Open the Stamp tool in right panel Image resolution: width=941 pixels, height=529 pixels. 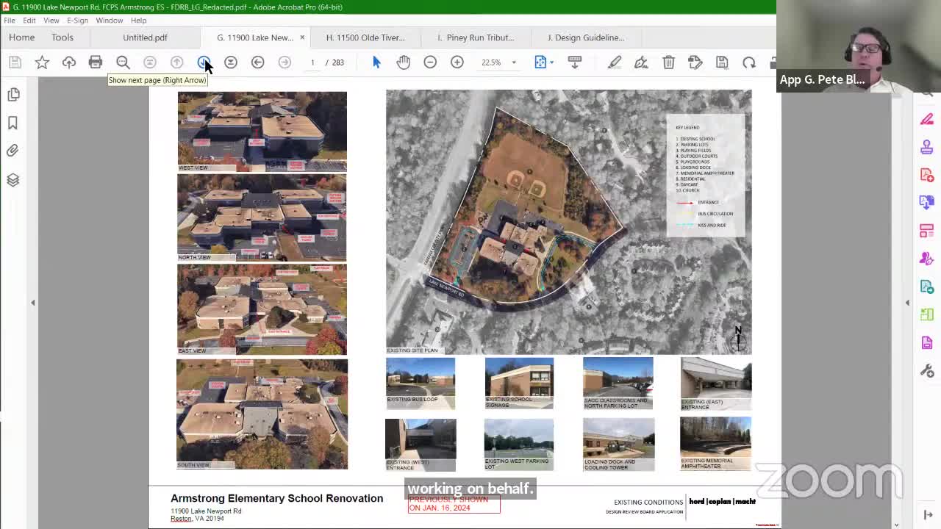(926, 147)
